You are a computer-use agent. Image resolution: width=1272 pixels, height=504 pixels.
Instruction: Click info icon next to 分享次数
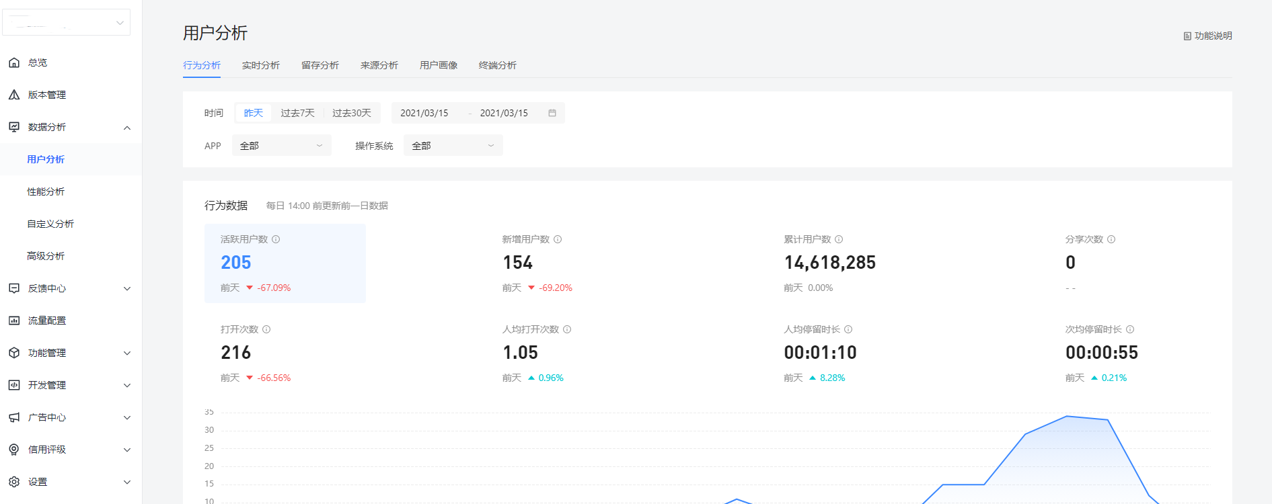point(1111,239)
